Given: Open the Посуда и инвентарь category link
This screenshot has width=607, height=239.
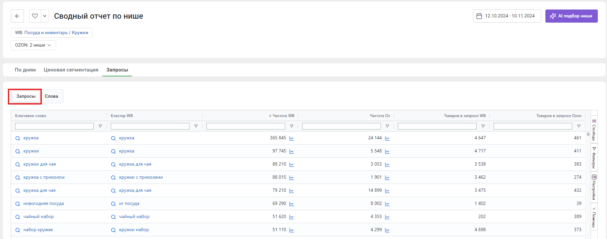Looking at the screenshot, I should point(46,33).
